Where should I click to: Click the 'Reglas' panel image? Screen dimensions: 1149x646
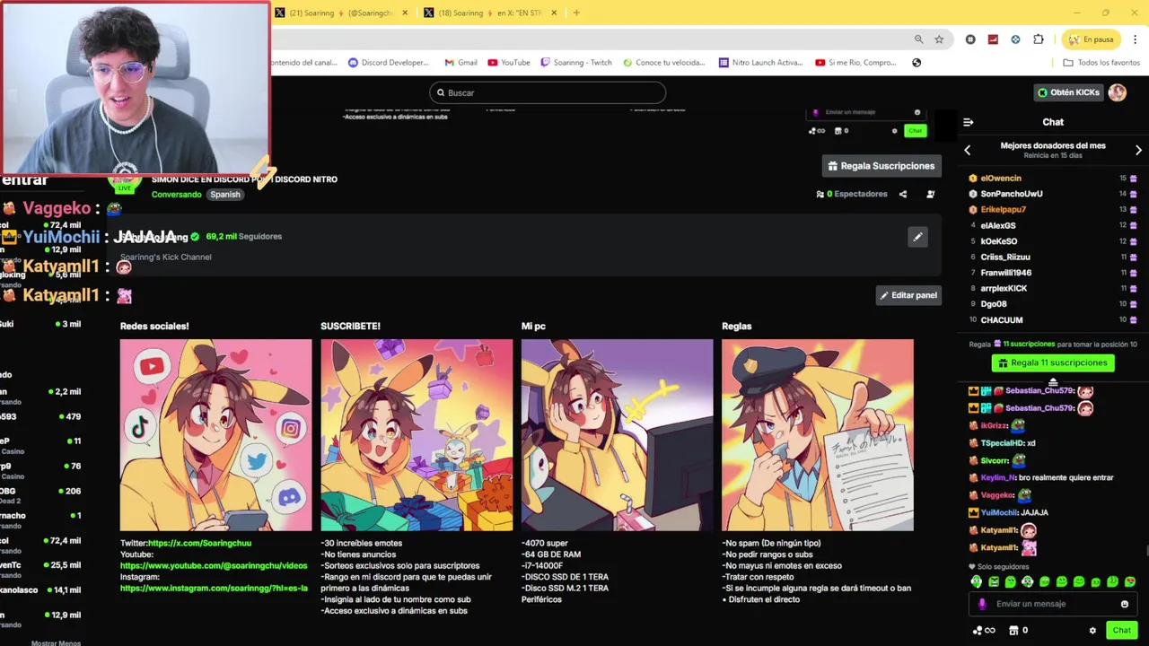coord(818,435)
